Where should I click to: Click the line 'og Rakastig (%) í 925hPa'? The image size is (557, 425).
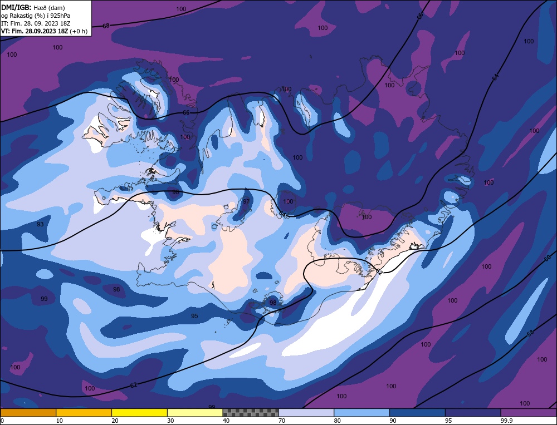coord(36,16)
